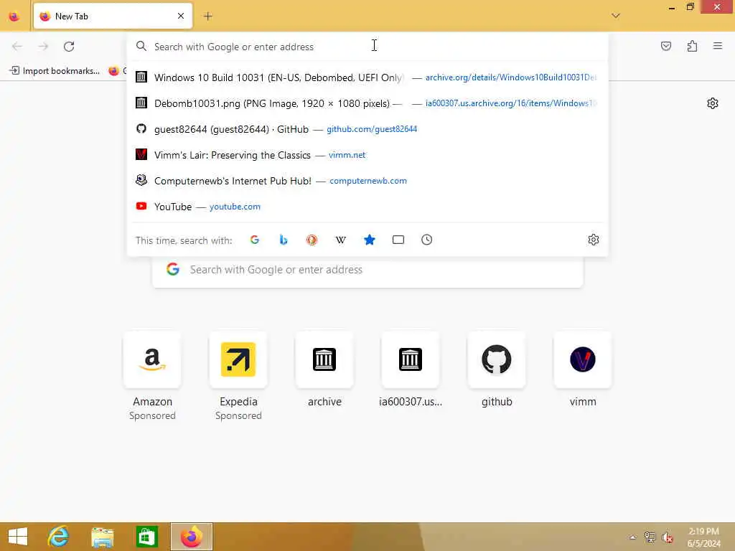Open the Windows Start button
735x551 pixels.
pos(18,537)
